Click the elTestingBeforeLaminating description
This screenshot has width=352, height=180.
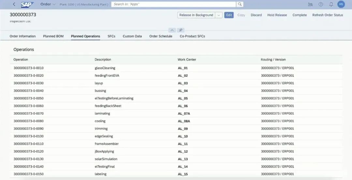click(x=114, y=98)
